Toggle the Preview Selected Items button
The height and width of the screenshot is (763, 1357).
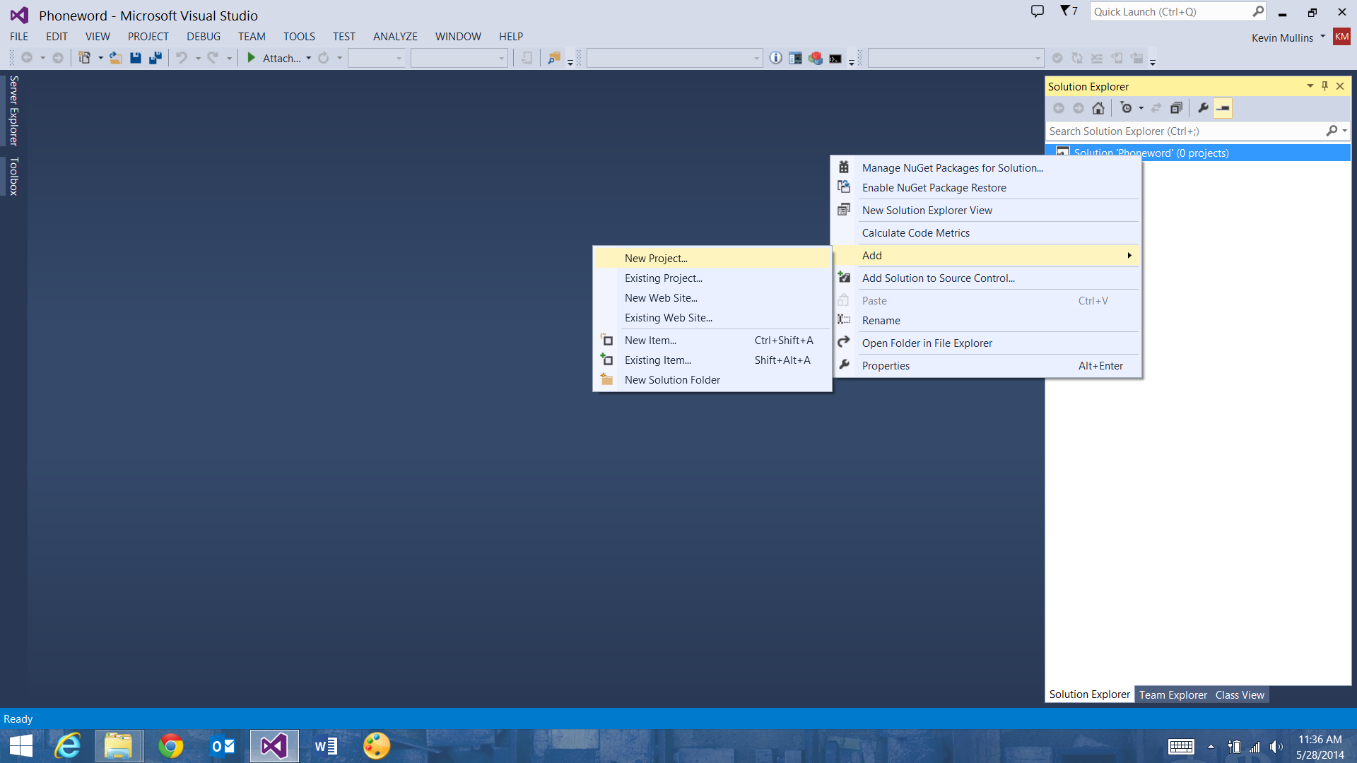1223,108
